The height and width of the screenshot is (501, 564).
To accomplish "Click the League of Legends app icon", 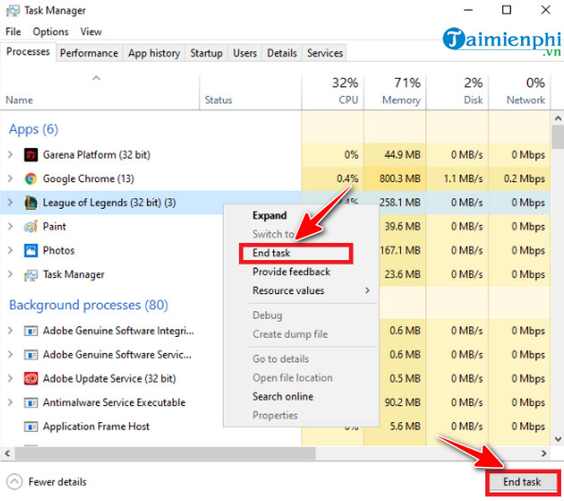I will tap(30, 203).
